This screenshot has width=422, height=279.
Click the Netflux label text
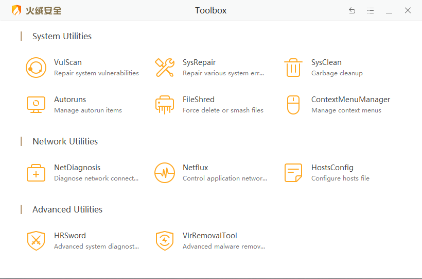pos(195,168)
